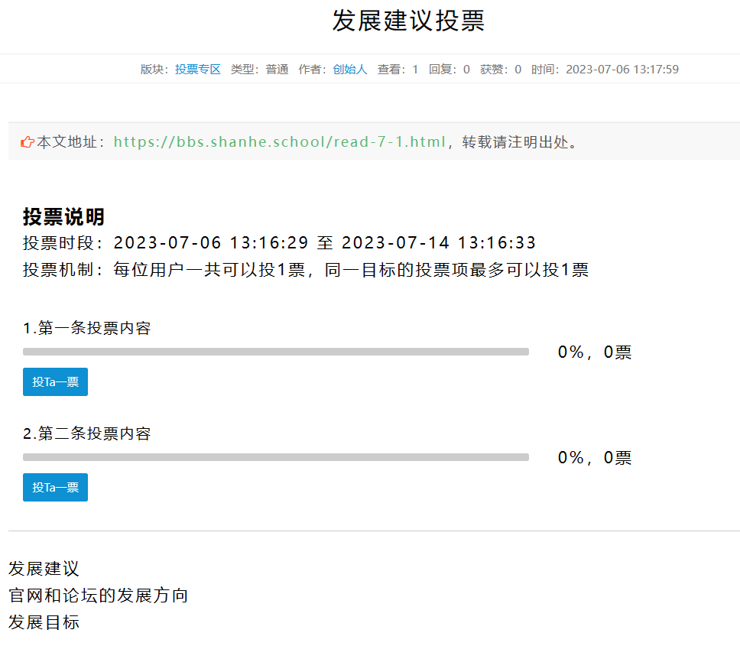Click the 回复: 0 reply count

coord(450,70)
